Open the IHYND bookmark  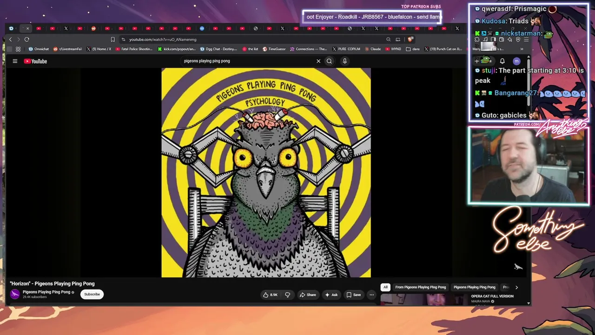[393, 49]
